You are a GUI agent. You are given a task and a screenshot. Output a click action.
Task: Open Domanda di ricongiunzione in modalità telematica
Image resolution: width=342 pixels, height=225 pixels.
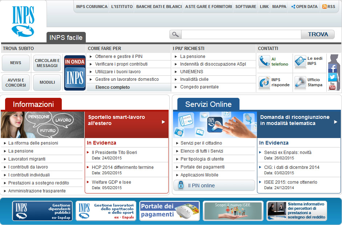pyautogui.click(x=299, y=125)
